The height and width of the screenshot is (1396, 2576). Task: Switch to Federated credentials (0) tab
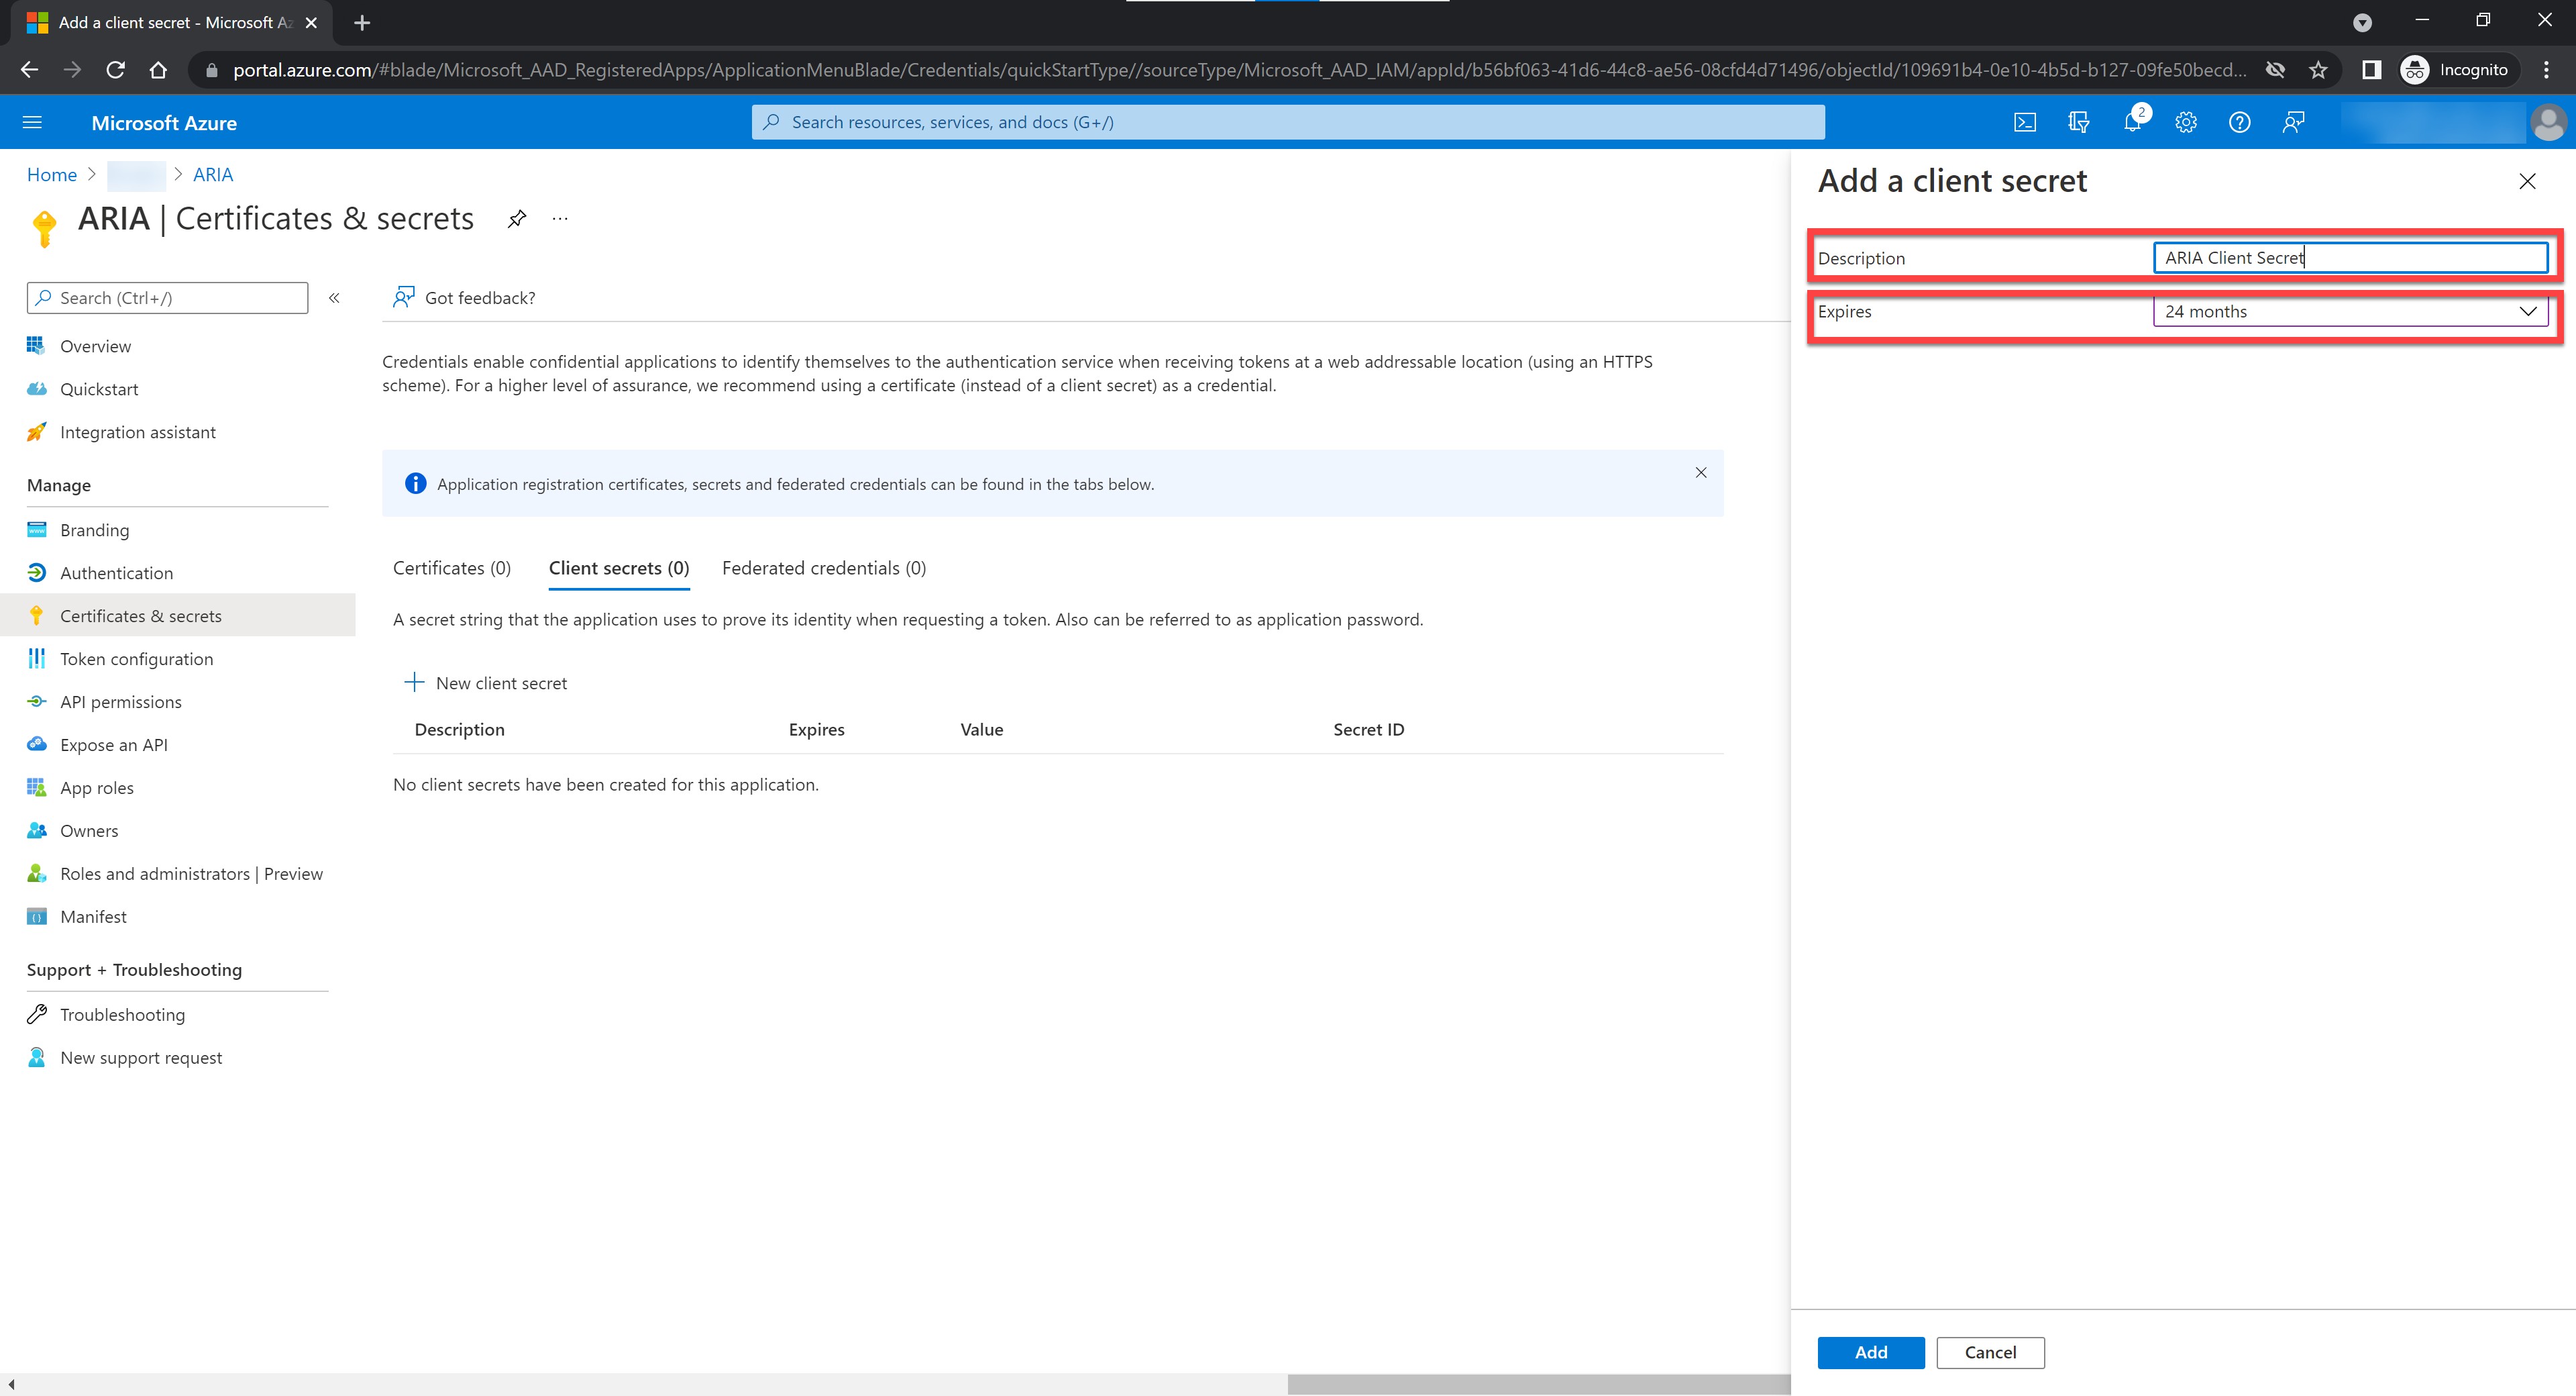click(x=823, y=567)
